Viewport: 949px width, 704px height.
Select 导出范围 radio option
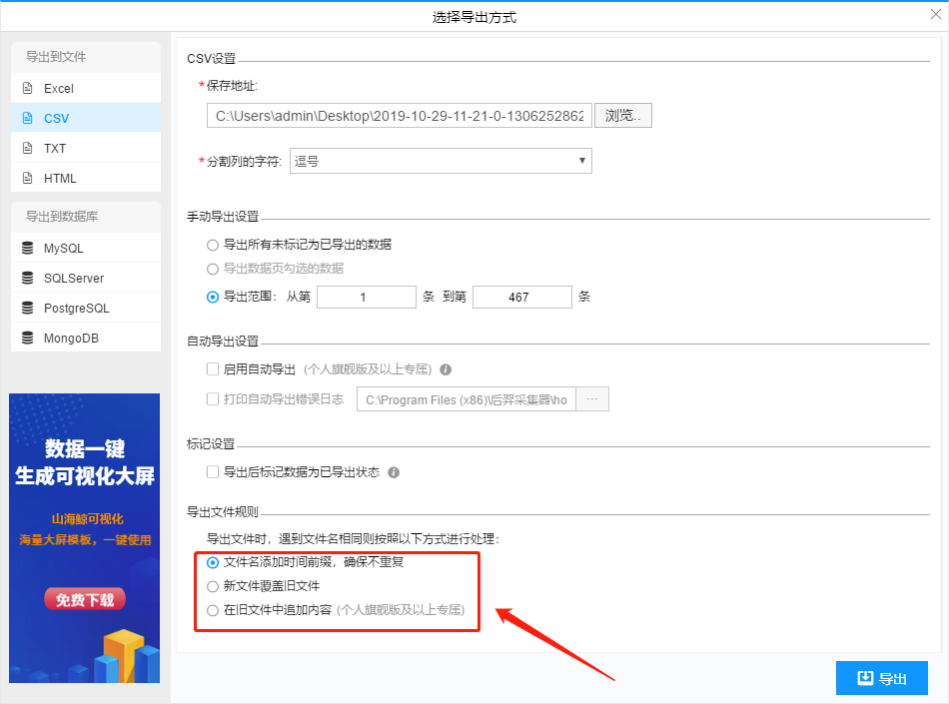click(x=213, y=297)
